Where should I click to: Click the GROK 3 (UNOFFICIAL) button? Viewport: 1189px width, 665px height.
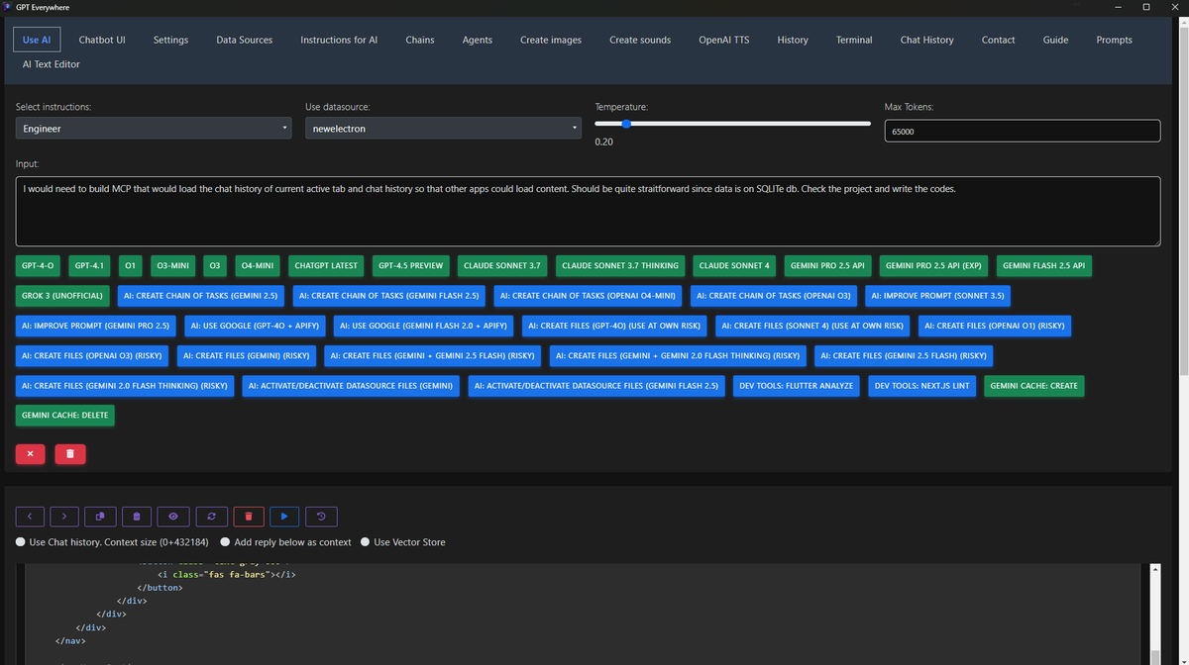point(62,295)
